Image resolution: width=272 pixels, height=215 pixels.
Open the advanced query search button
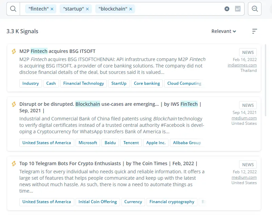[255, 9]
